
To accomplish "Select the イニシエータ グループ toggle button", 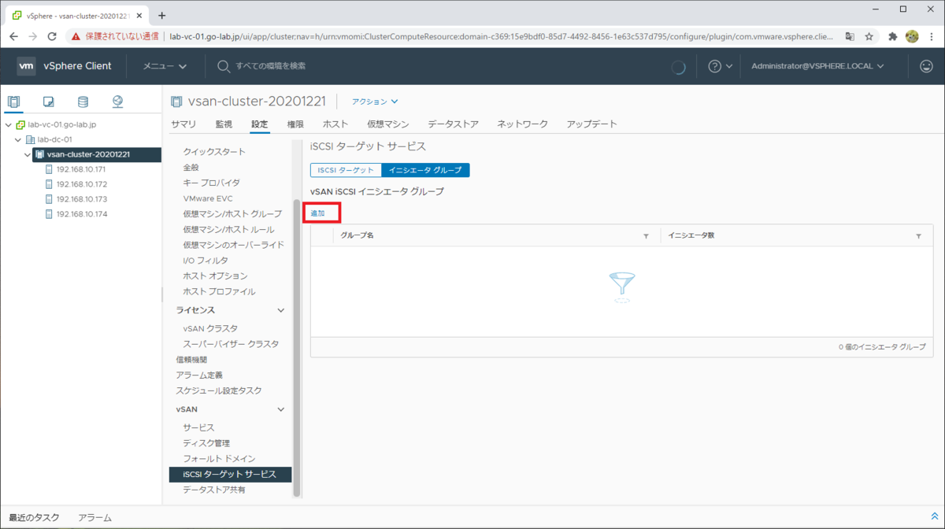I will coord(425,170).
